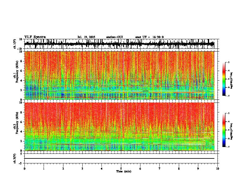
Task: Click the 'station=OUI' label
Action: [x=114, y=37]
